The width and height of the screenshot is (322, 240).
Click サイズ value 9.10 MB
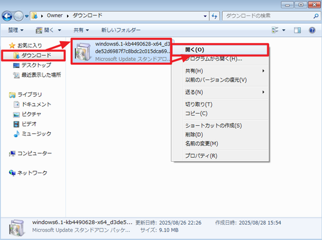[x=169, y=230]
